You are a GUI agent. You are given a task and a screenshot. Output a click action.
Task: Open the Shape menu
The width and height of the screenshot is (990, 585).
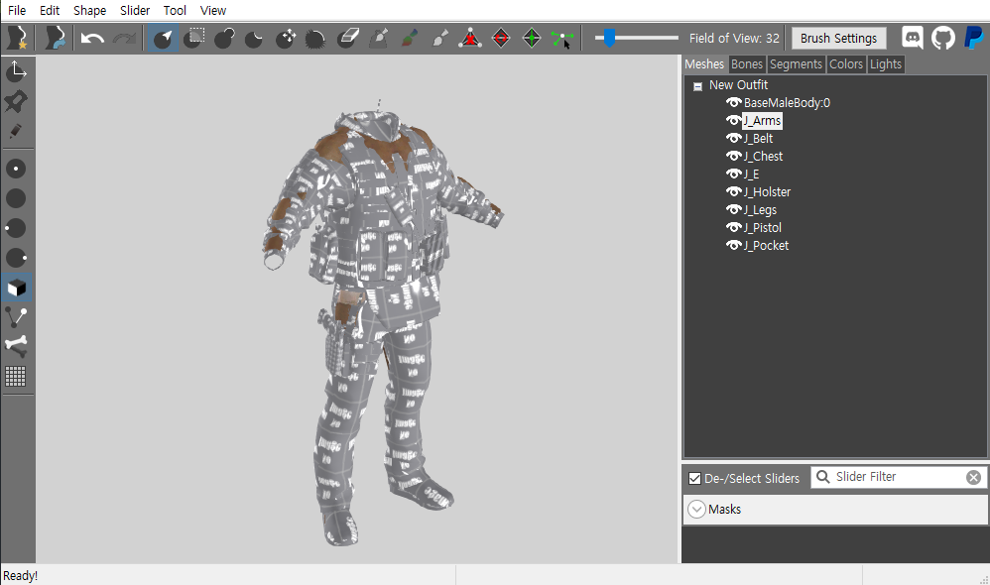(89, 11)
